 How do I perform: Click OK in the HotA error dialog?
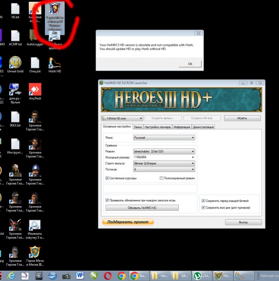coord(190,64)
